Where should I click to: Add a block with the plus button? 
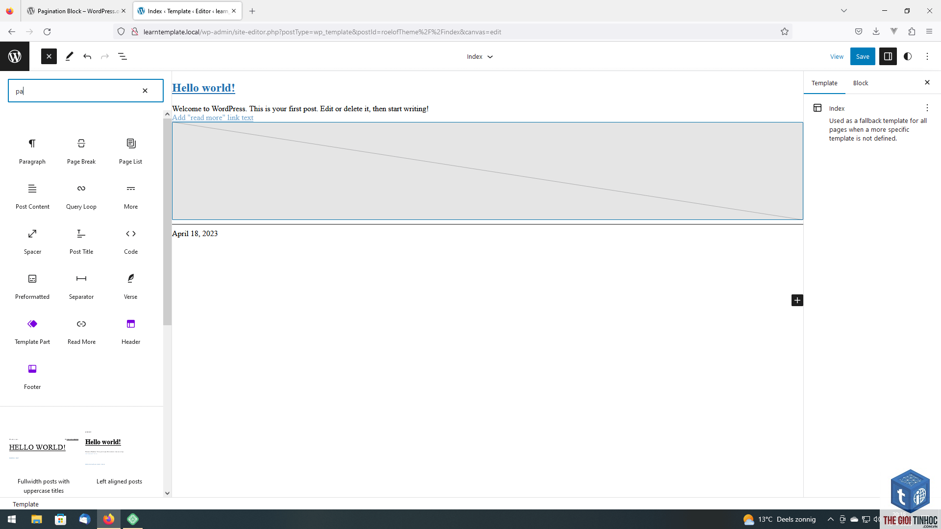[797, 300]
